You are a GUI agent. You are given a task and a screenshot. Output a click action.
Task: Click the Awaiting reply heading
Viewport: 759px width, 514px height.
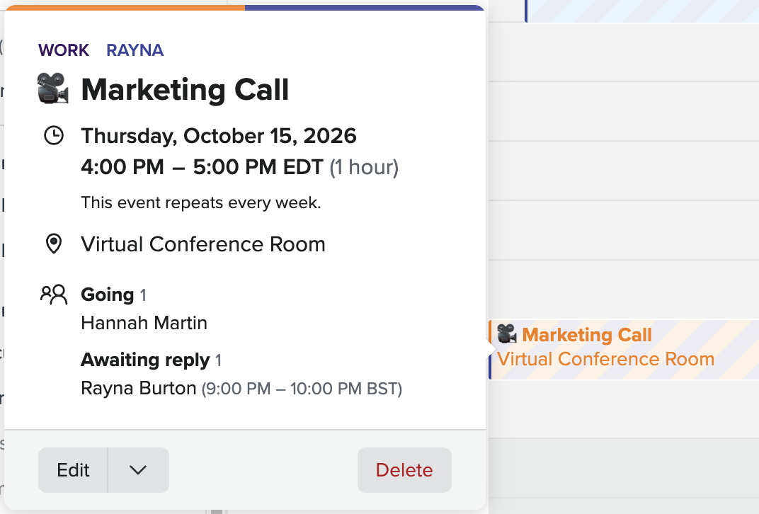point(145,360)
